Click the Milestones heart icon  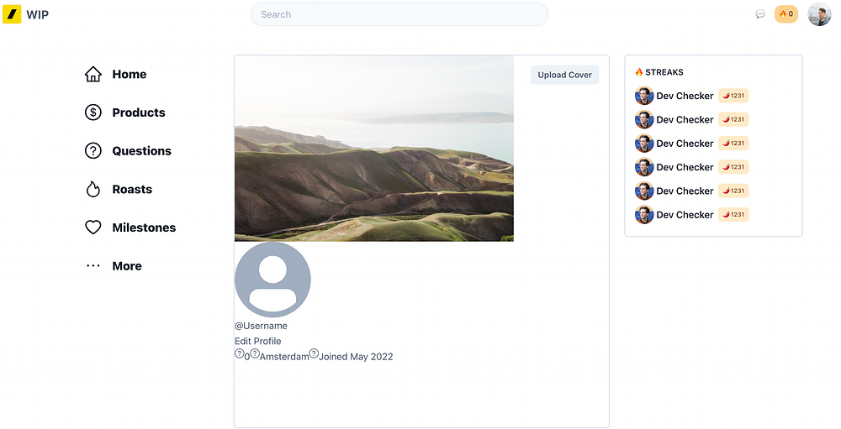click(93, 228)
